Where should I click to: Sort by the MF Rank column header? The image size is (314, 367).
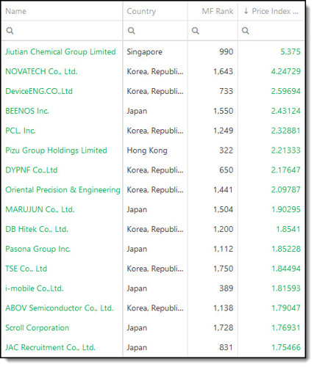(218, 11)
